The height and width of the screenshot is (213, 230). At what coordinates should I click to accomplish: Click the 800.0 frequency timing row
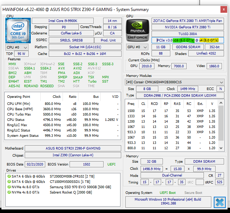(171, 148)
